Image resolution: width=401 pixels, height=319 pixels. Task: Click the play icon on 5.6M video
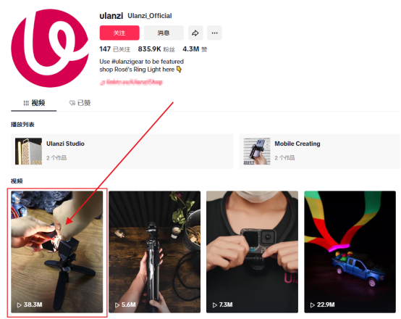[x=117, y=305]
